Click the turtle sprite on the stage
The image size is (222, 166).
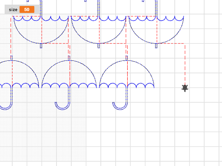(185, 88)
